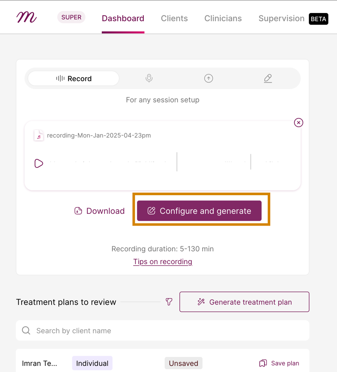Select the upload arrow mode icon

coord(208,78)
